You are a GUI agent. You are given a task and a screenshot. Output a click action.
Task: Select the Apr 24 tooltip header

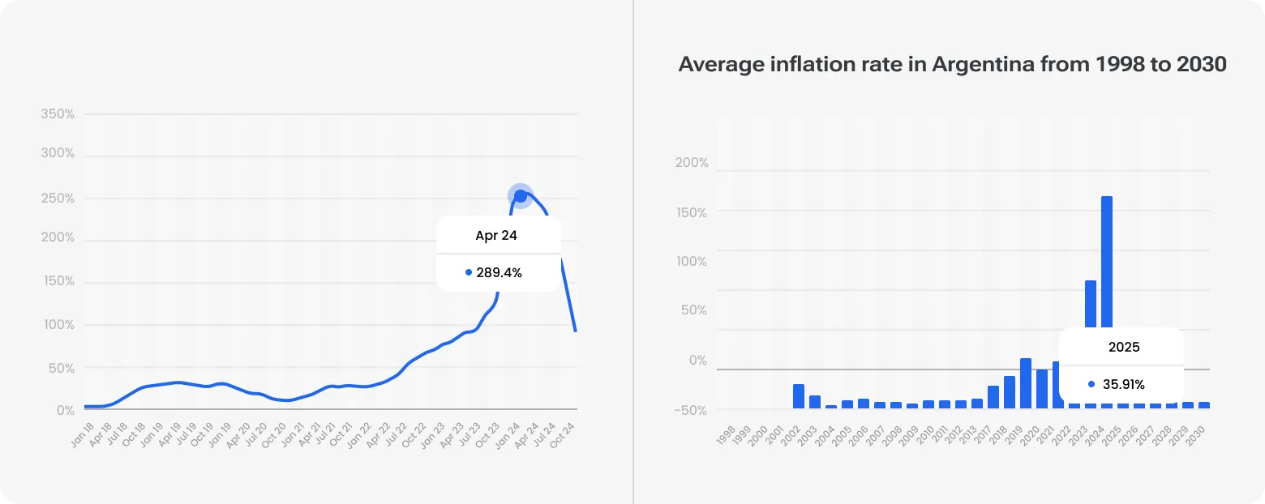[496, 237]
